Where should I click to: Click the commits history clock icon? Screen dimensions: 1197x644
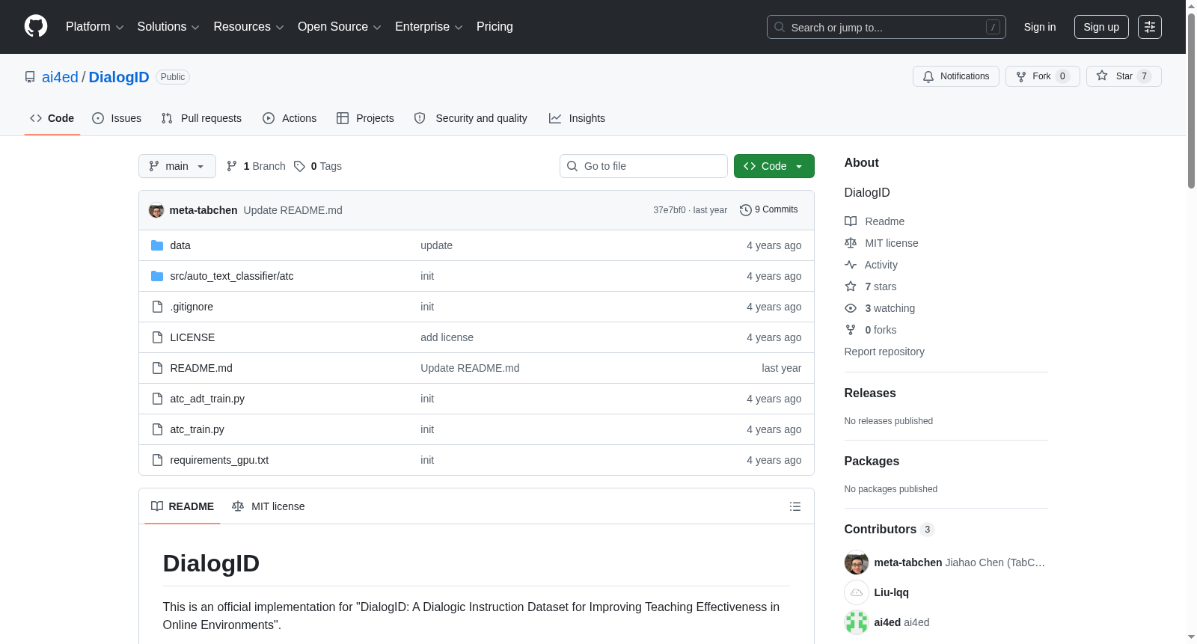pyautogui.click(x=745, y=210)
